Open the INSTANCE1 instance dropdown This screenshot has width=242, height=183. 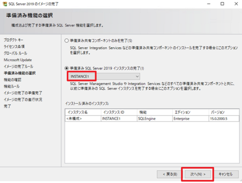[x=105, y=76]
